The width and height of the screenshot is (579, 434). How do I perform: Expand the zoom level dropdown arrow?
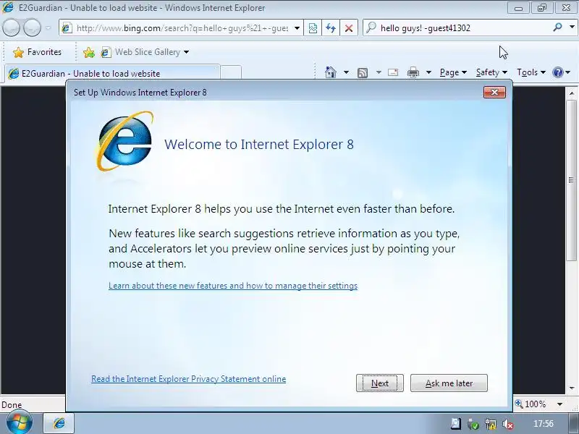pyautogui.click(x=559, y=404)
